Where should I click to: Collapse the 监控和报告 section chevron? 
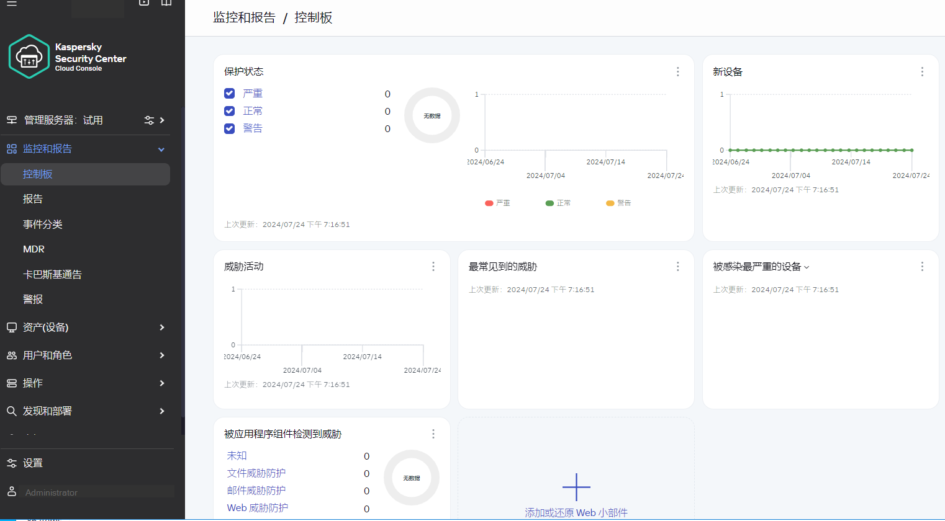coord(161,149)
